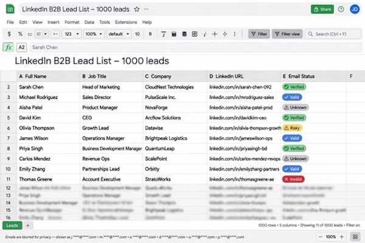The image size is (365, 243).
Task: Open the View menu
Action: [37, 22]
